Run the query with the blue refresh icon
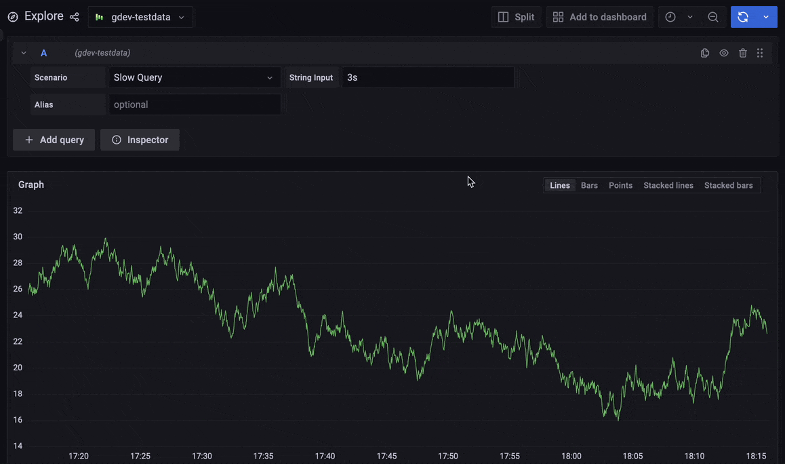The width and height of the screenshot is (785, 464). (744, 16)
